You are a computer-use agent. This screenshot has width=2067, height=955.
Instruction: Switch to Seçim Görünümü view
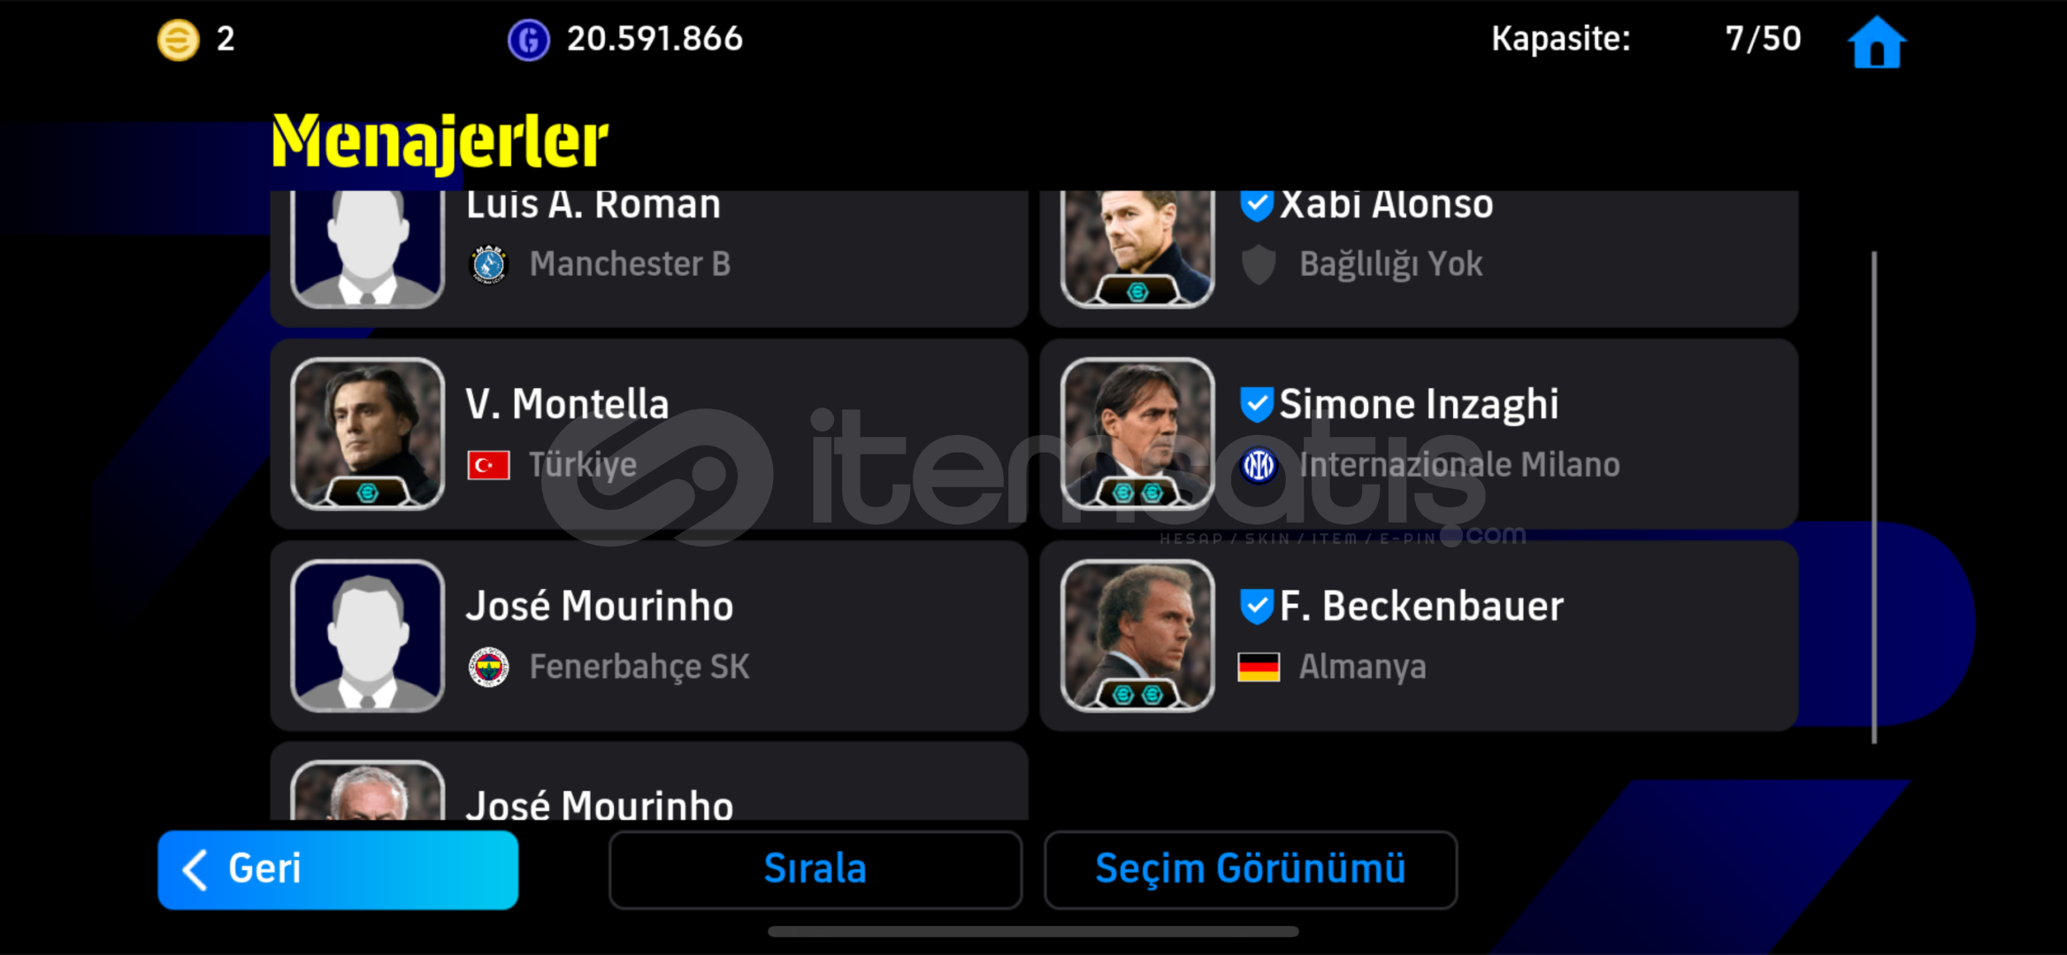[x=1250, y=869]
